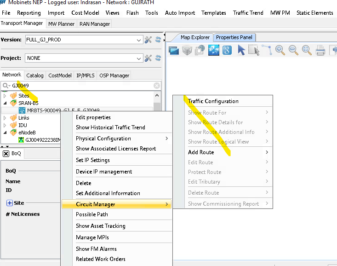337x266 pixels.
Task: Select Edit properties in context menu
Action: tap(93, 117)
